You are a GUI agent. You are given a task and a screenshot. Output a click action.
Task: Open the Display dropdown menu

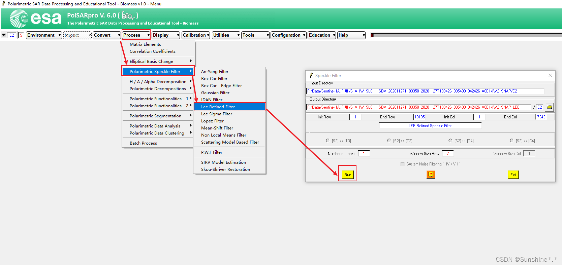click(166, 35)
